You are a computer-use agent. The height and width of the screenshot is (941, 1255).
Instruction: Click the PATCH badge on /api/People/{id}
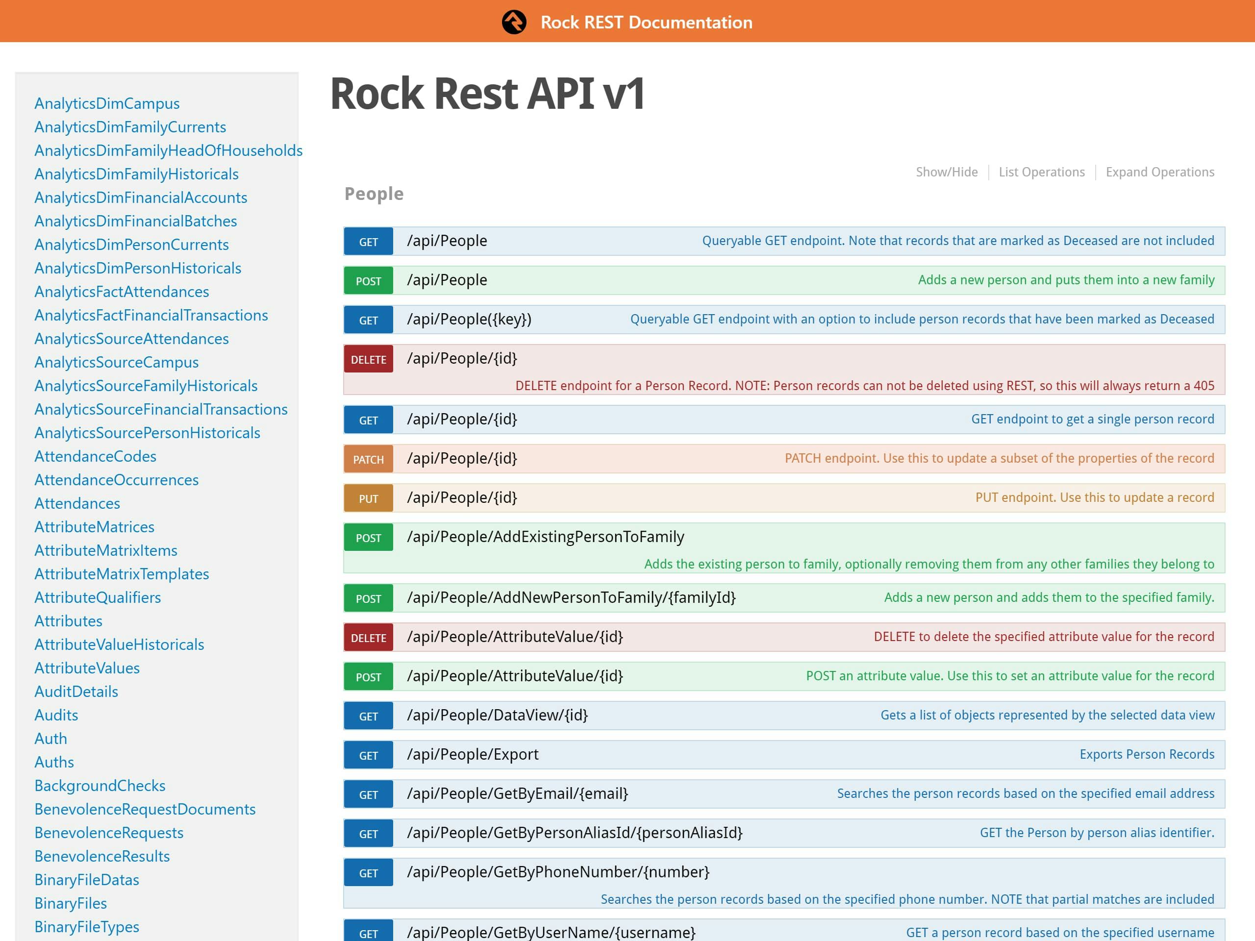(x=368, y=458)
